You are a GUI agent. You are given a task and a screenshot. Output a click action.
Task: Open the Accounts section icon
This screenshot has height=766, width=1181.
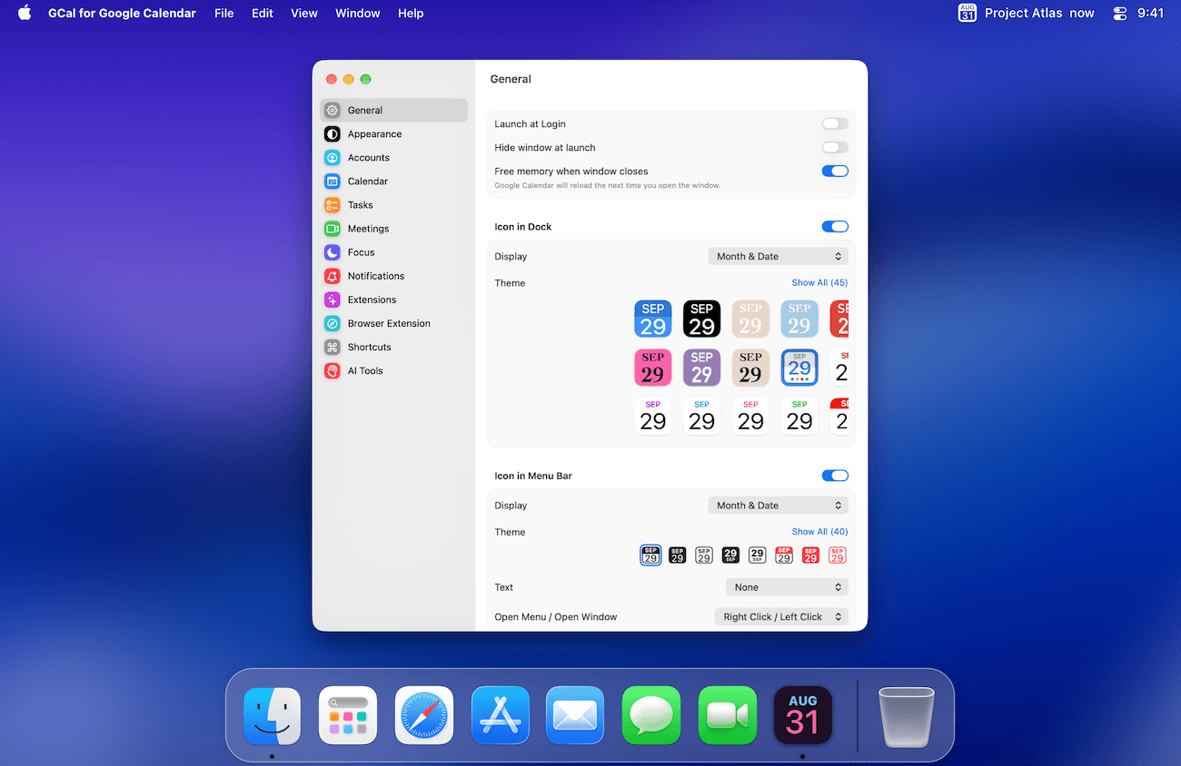332,158
